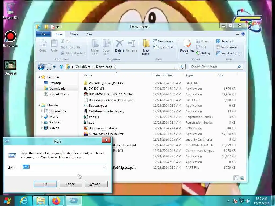Select the Pictures library
Image resolution: width=275 pixels, height=206 pixels.
pyautogui.click(x=55, y=122)
